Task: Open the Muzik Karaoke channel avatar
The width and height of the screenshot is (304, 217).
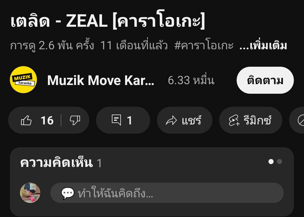Action: (x=23, y=80)
